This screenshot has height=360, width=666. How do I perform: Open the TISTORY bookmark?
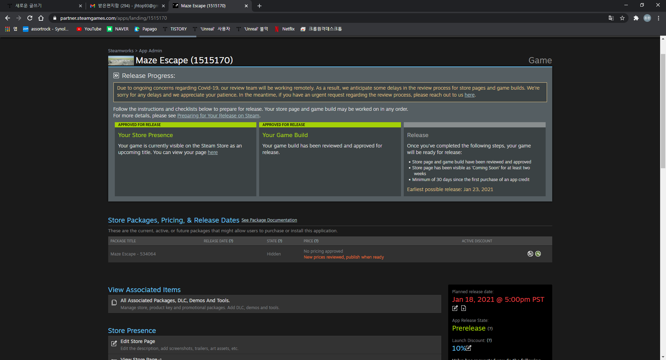coord(175,29)
